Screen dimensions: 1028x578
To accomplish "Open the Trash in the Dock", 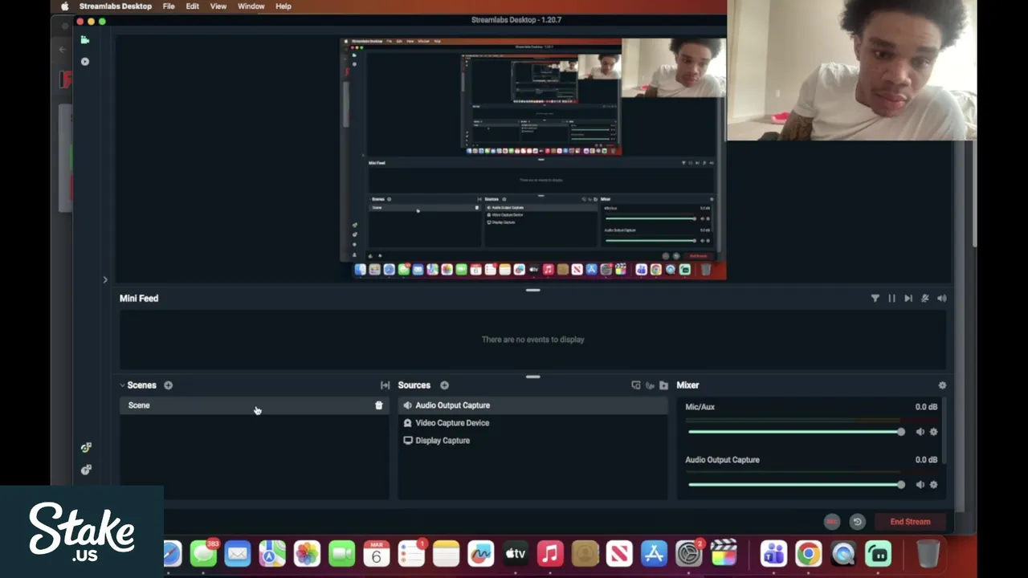I will pos(928,553).
